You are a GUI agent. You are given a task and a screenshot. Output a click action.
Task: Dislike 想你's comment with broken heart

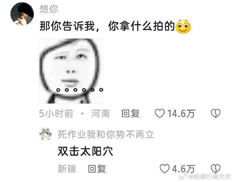point(216,113)
